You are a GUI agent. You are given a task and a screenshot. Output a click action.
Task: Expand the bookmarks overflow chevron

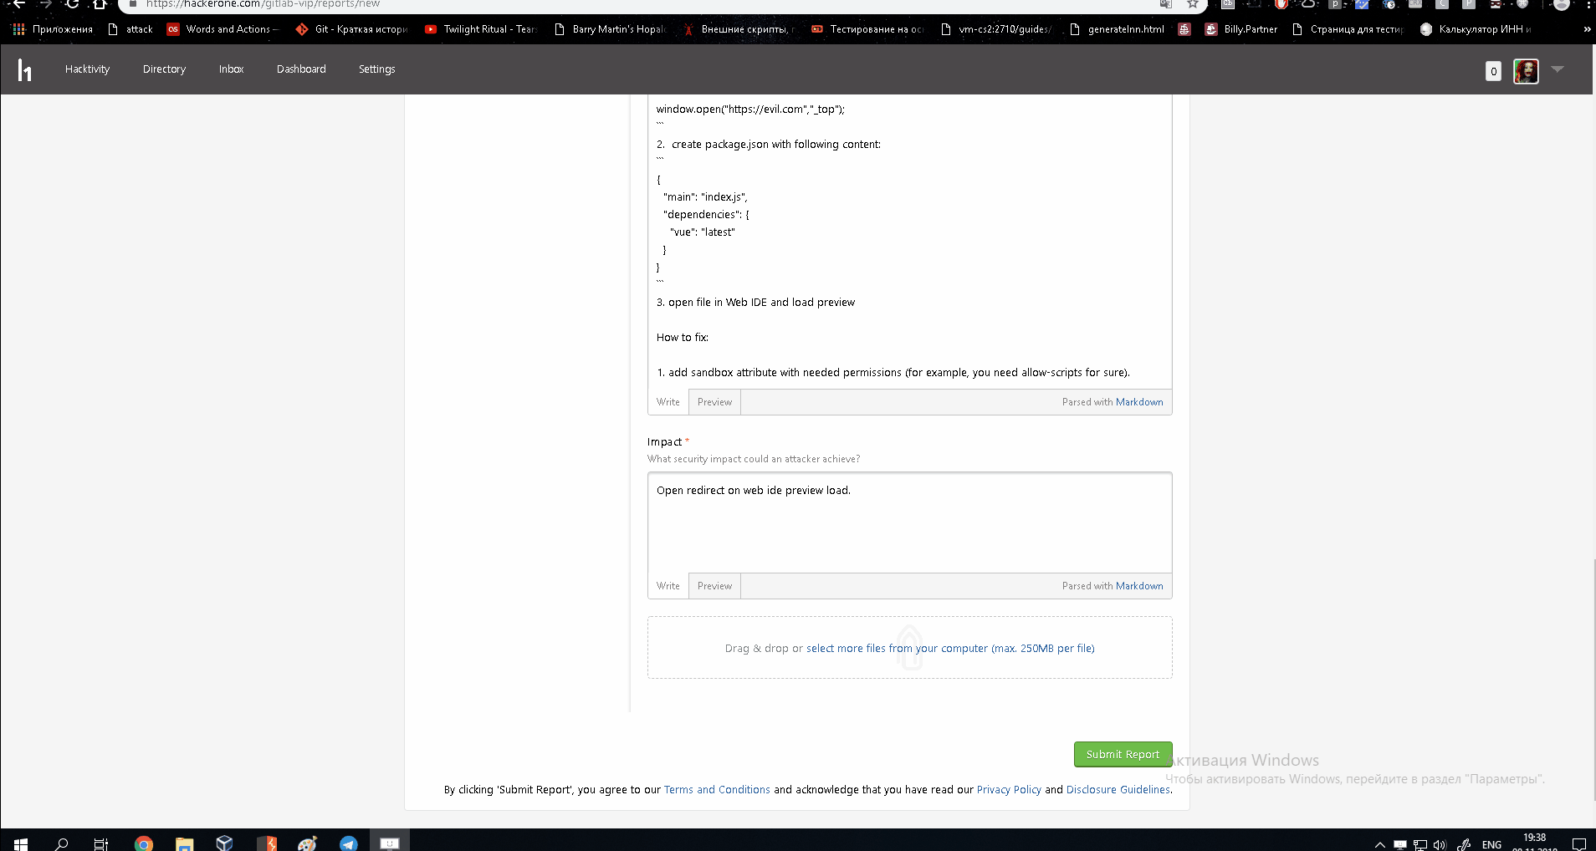1587,29
